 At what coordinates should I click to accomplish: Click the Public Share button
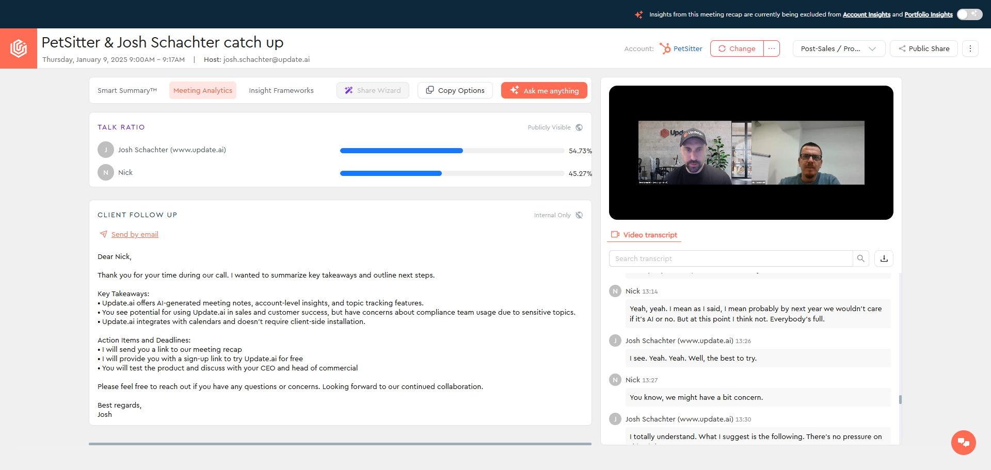[924, 48]
